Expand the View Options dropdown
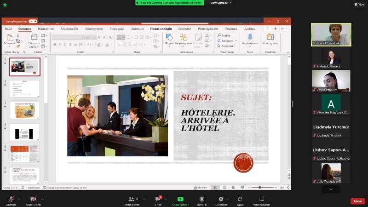The image size is (368, 207). pyautogui.click(x=220, y=3)
